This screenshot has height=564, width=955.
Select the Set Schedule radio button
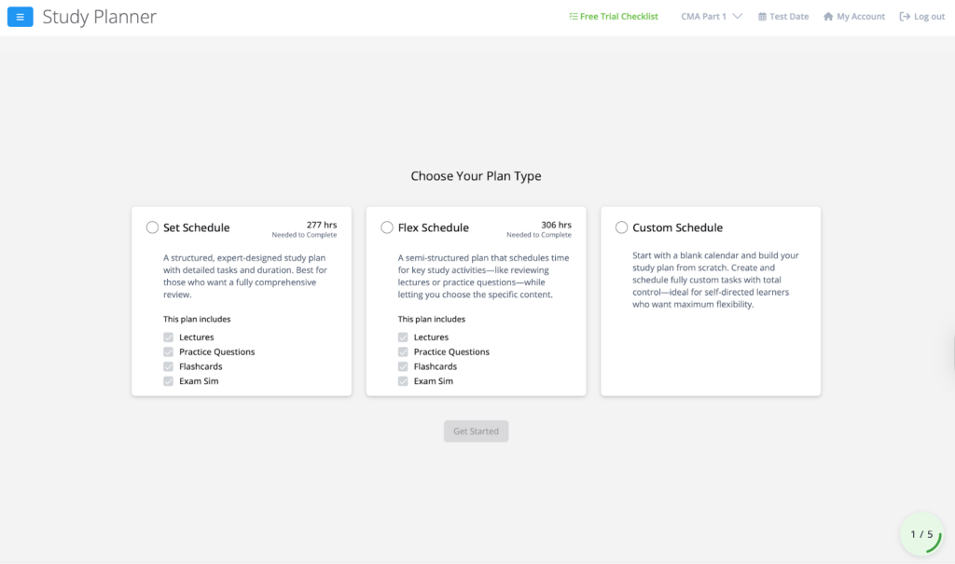click(x=152, y=227)
